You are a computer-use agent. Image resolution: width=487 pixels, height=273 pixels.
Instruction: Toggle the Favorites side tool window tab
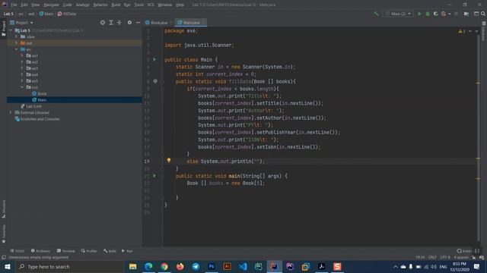tap(4, 234)
